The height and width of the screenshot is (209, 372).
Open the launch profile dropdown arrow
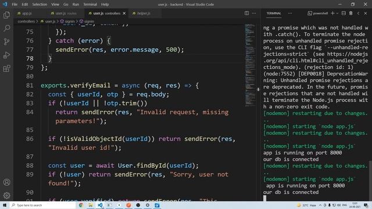(337, 13)
